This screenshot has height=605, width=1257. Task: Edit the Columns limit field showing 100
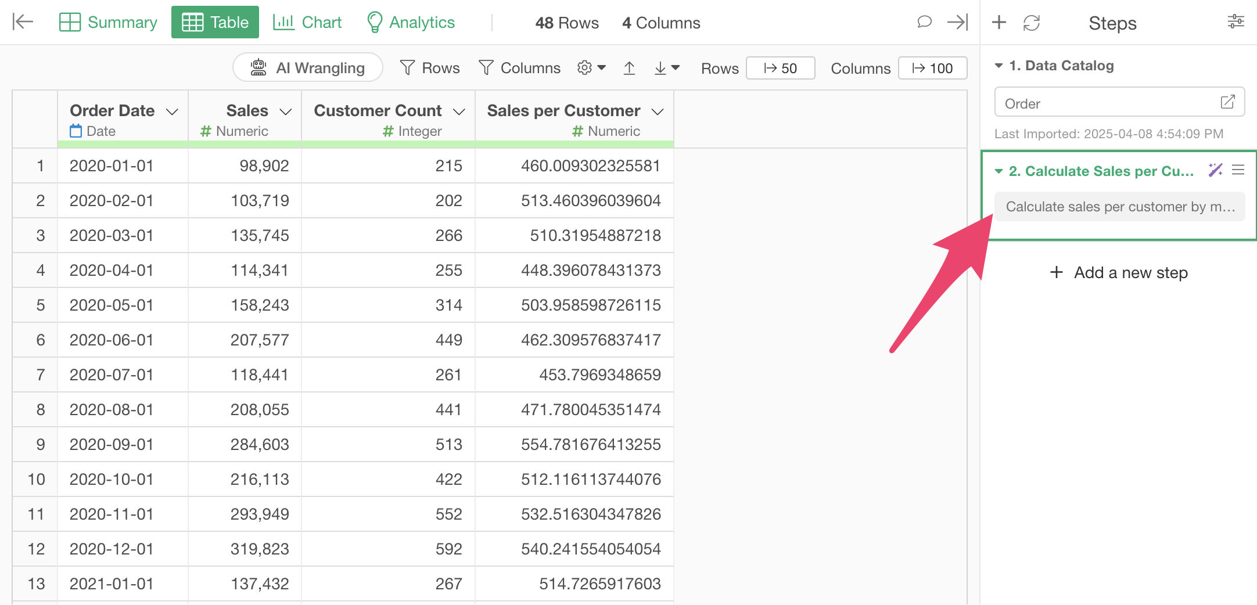[x=932, y=68]
